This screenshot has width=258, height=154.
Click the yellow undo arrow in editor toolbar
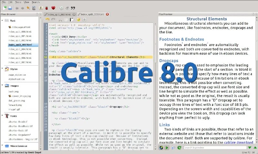pyautogui.click(x=47, y=20)
